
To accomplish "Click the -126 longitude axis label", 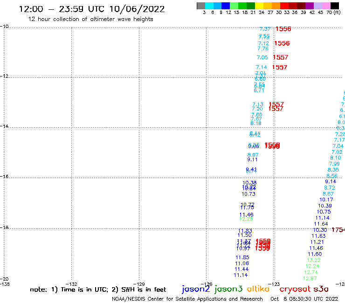I will click(x=207, y=284).
